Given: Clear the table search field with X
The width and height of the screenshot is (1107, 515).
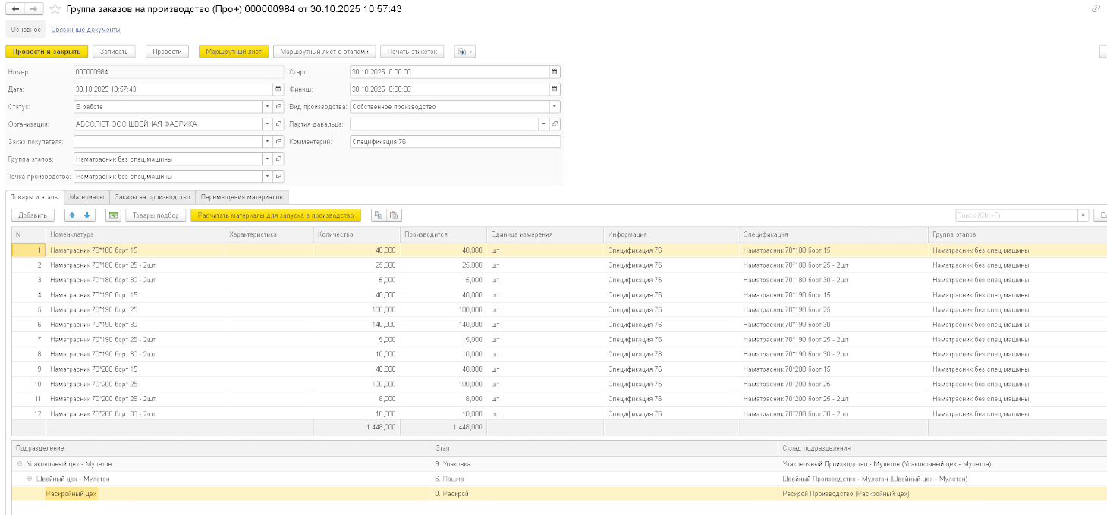Looking at the screenshot, I should 1083,215.
